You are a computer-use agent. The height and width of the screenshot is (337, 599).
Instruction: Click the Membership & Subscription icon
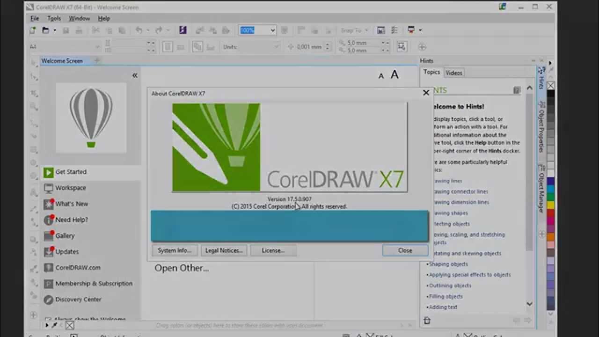(49, 284)
